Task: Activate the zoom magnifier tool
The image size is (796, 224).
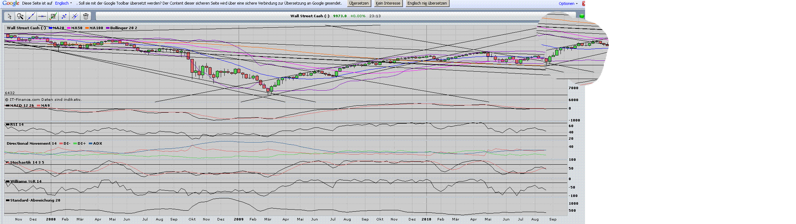Action: [20, 16]
